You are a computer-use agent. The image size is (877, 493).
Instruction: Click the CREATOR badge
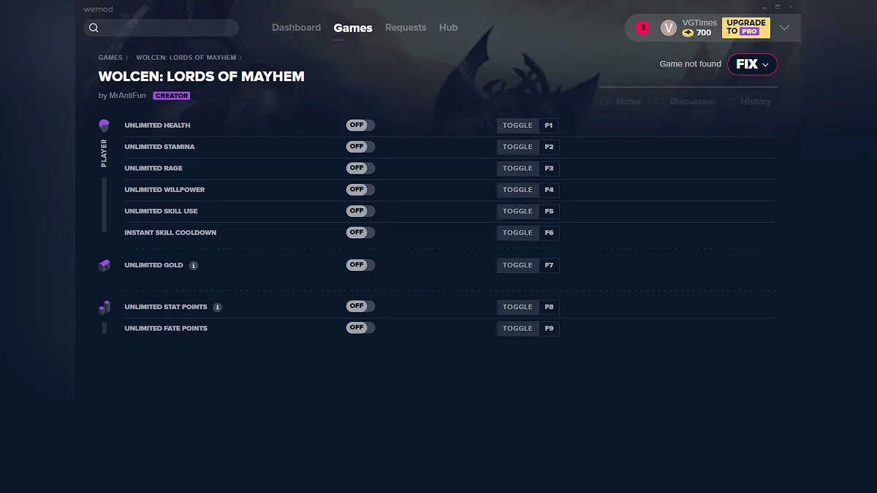(x=172, y=96)
